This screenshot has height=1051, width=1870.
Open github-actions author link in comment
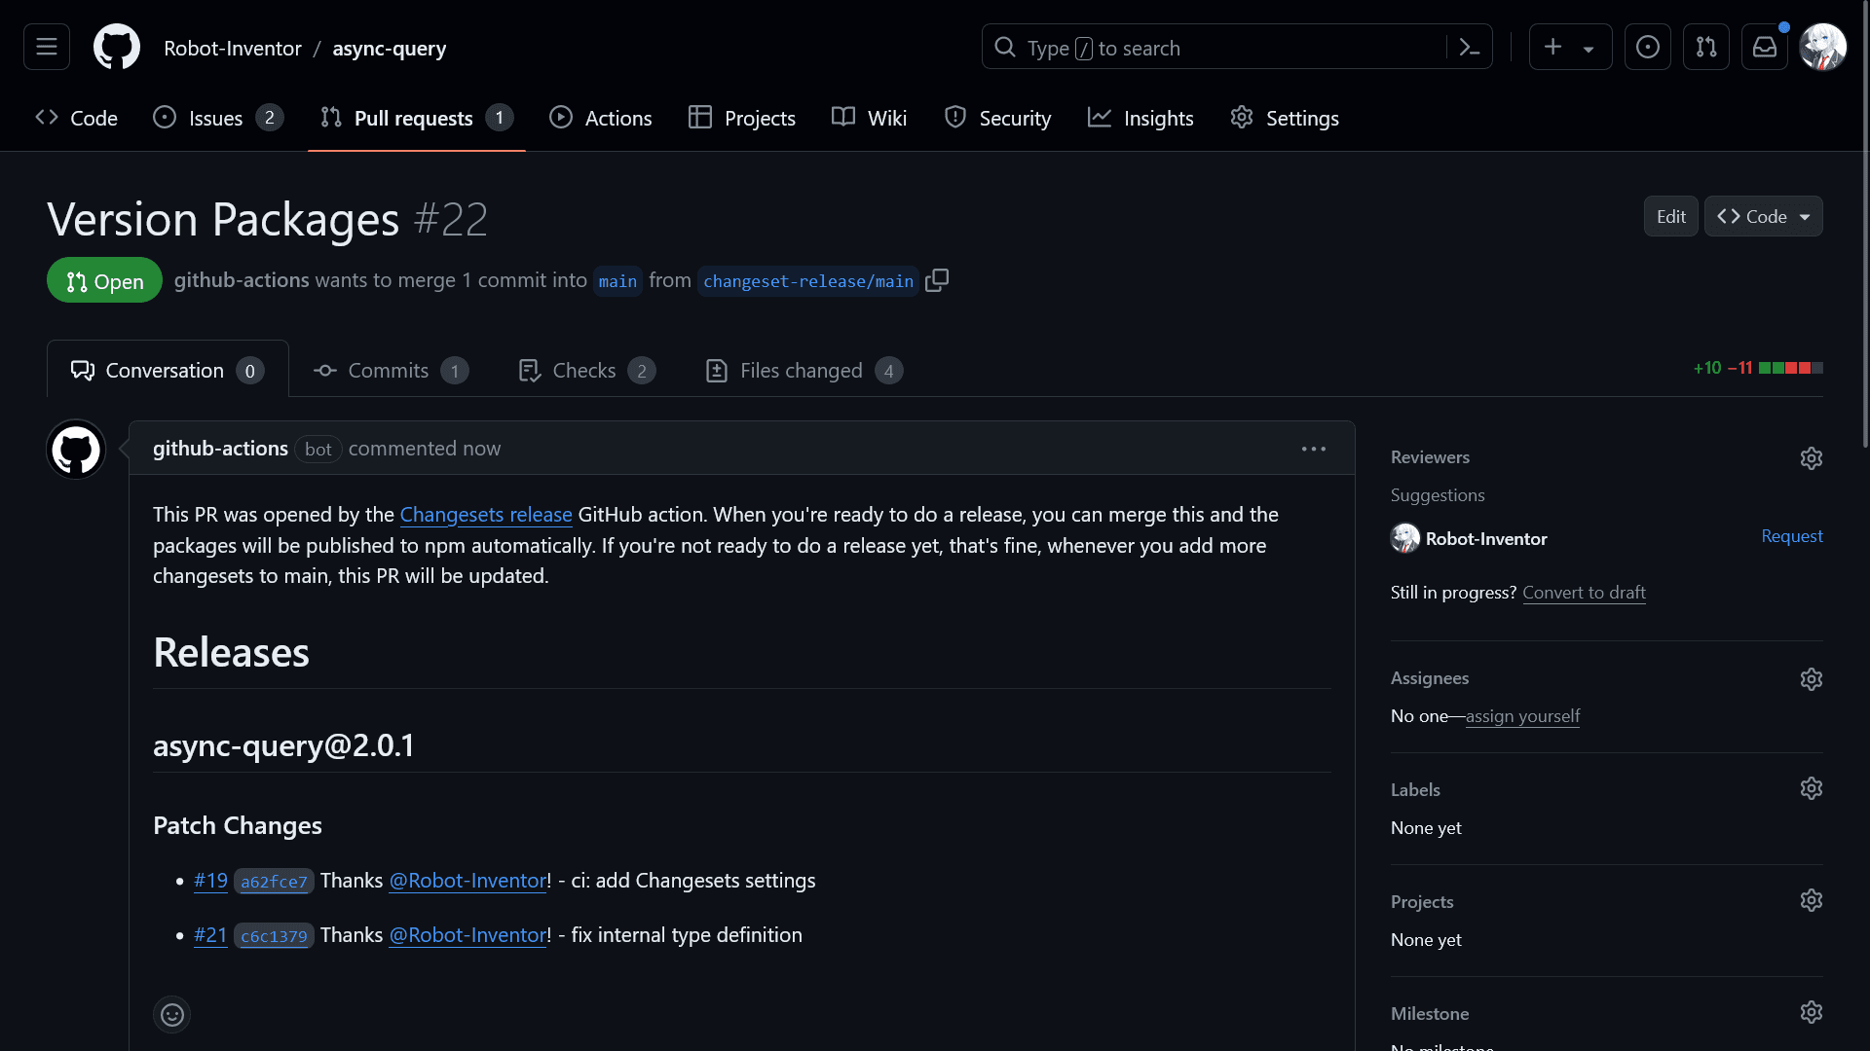click(220, 449)
